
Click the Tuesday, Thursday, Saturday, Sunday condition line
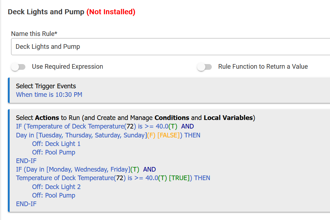pos(108,135)
